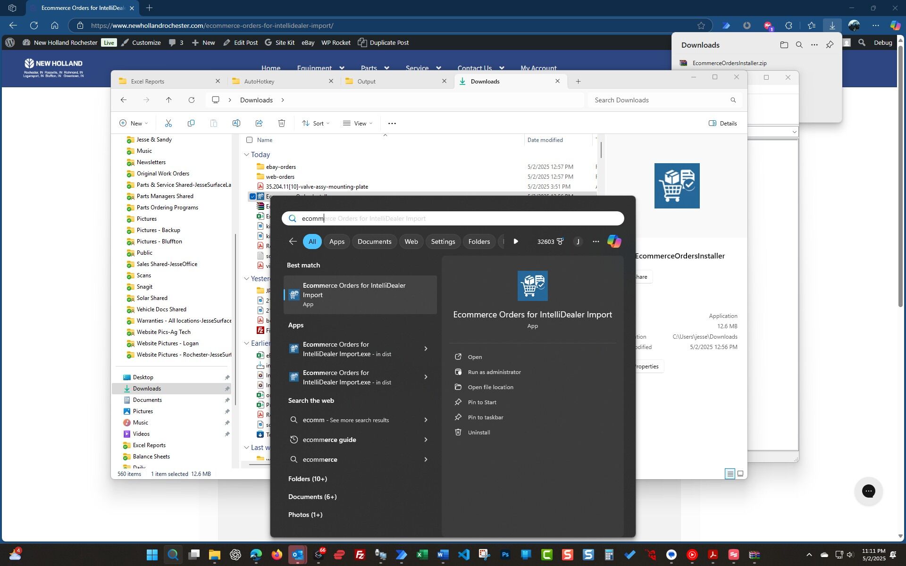Toggle the select-all checkbox beside Name column
Image resolution: width=906 pixels, height=566 pixels.
[250, 140]
